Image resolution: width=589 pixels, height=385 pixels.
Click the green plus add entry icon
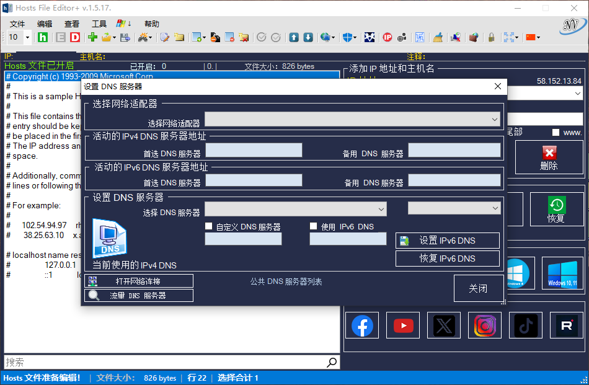[x=92, y=37]
